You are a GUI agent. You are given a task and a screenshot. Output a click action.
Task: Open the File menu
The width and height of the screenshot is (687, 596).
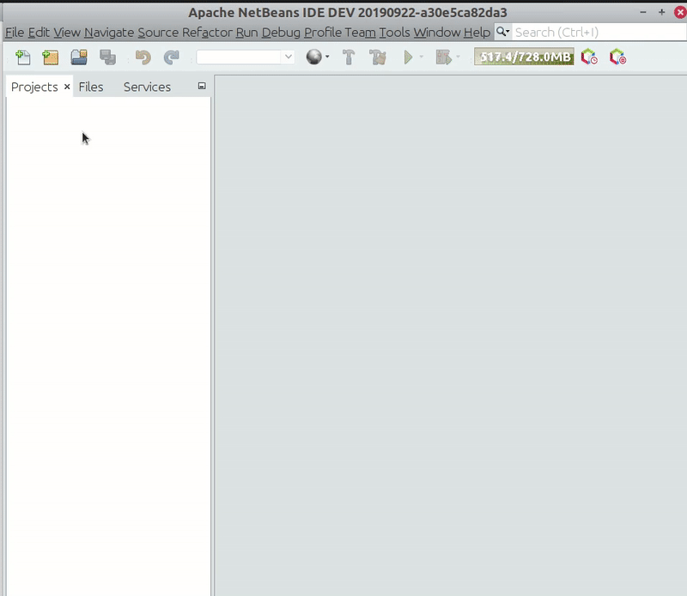[x=15, y=33]
